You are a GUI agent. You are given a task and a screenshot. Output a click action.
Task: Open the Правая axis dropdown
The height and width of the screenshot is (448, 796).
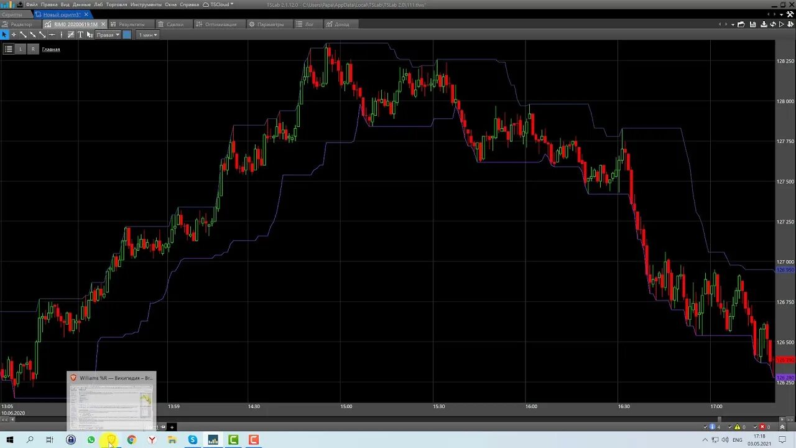108,35
